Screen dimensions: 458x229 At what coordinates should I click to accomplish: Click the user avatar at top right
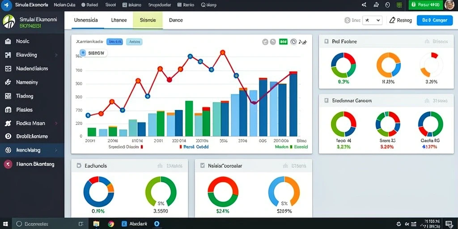tap(449, 4)
